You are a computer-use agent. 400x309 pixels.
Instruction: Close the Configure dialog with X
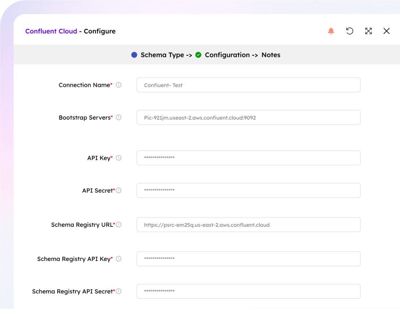[386, 31]
